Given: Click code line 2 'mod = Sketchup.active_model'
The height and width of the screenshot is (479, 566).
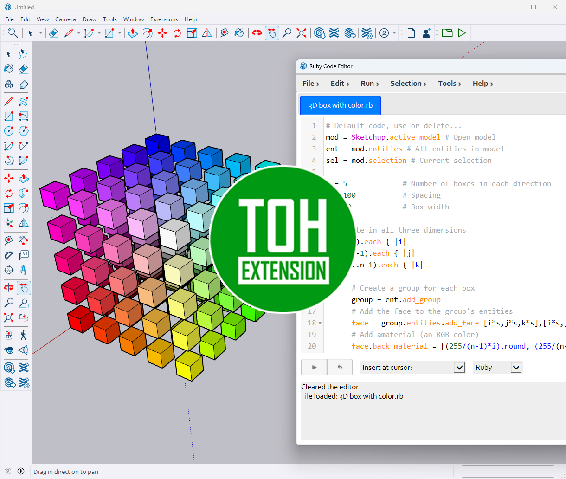Looking at the screenshot, I should pyautogui.click(x=411, y=137).
